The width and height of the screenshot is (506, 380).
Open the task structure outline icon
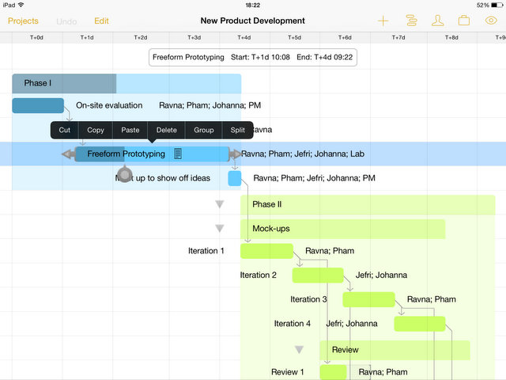[411, 21]
